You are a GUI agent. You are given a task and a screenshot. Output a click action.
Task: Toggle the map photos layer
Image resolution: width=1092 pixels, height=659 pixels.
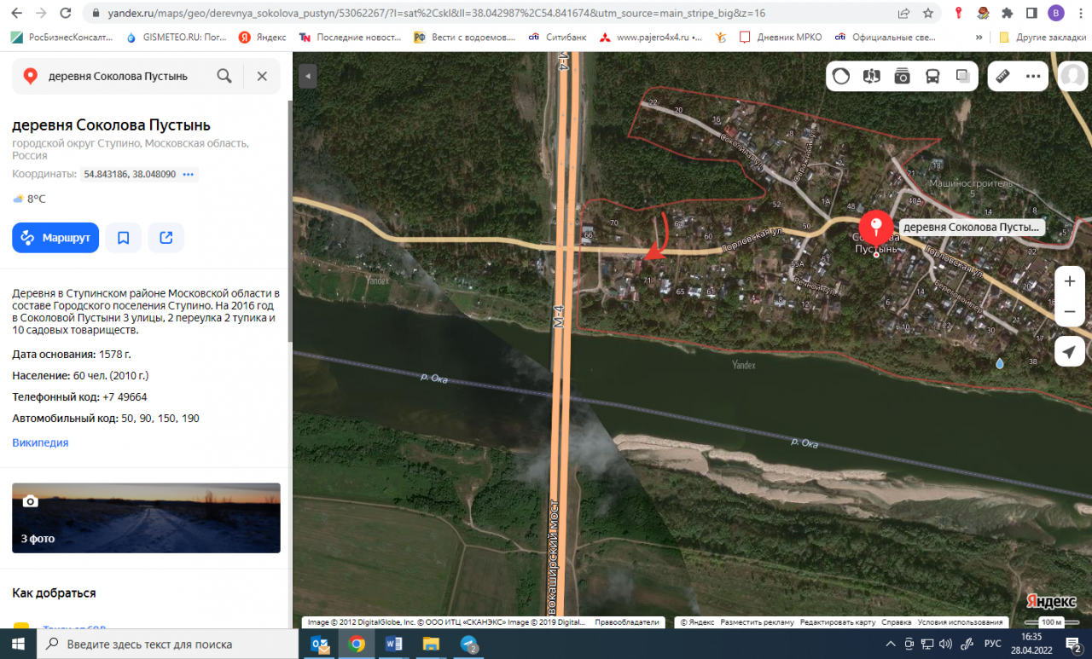[x=902, y=76]
